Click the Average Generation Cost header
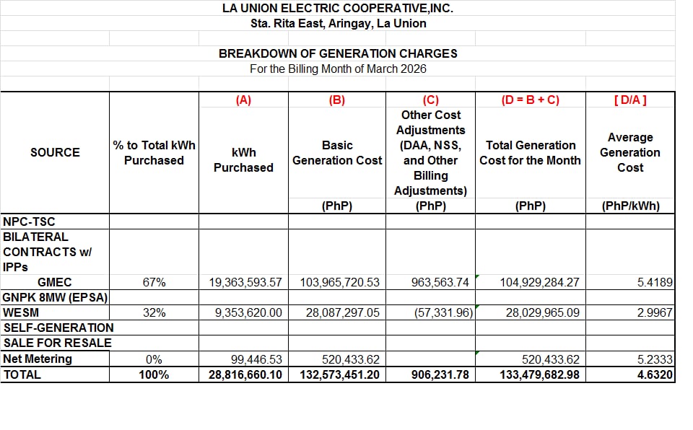 pyautogui.click(x=629, y=152)
